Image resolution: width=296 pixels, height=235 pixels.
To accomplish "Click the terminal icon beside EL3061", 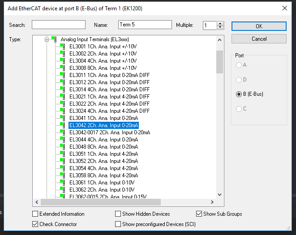I will click(63, 183).
